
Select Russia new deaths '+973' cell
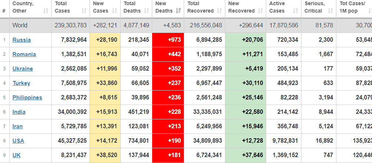(168, 40)
